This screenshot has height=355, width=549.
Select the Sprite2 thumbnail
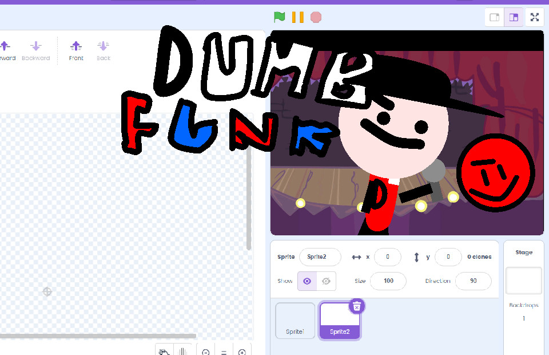[x=340, y=321]
